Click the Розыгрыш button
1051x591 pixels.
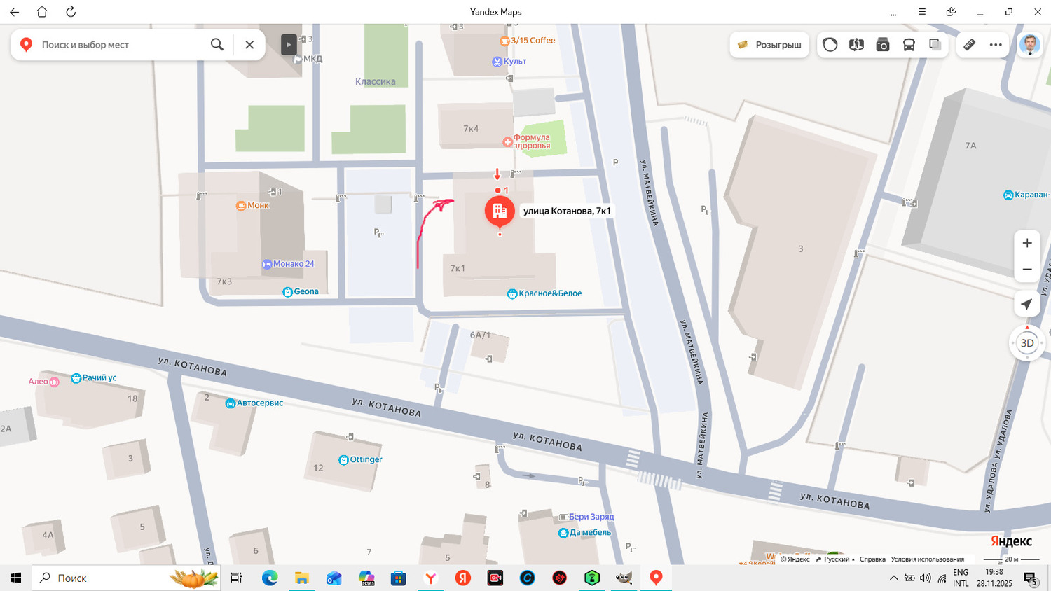pos(769,45)
